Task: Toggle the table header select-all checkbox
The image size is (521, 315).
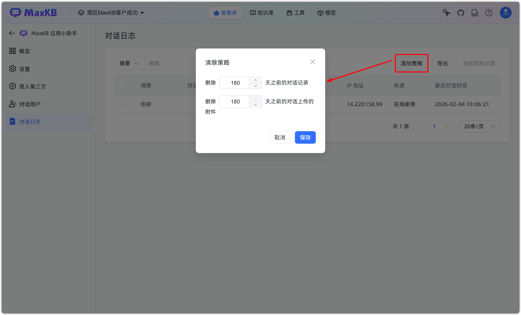Action: (x=122, y=86)
